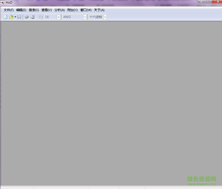The image size is (222, 189).
Task: Open main memory via the RAM chip icon
Action: [x=27, y=17]
